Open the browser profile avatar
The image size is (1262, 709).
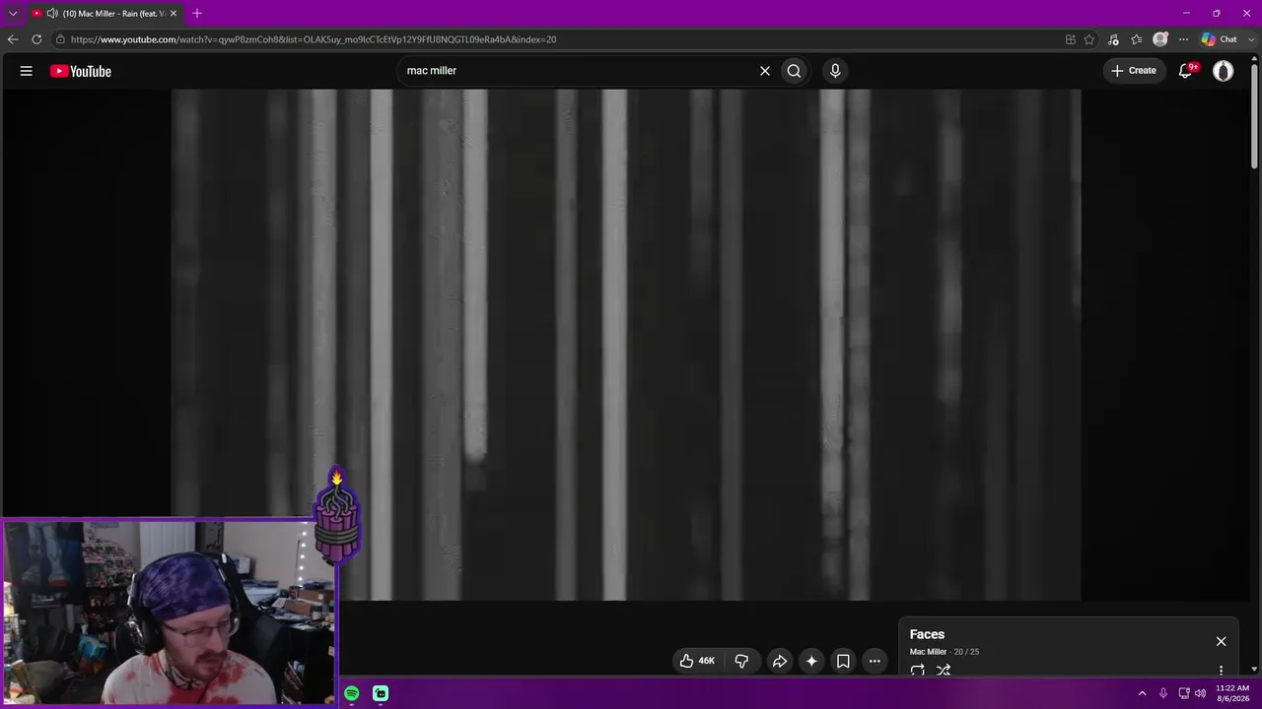tap(1160, 39)
